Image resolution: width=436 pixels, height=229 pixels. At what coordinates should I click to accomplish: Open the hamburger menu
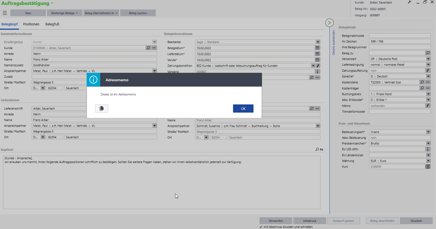click(5, 13)
